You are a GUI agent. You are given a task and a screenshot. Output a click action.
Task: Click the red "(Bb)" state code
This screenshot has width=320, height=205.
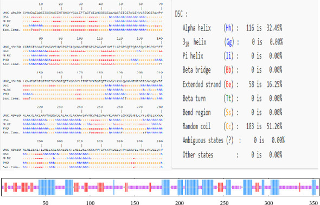point(228,70)
